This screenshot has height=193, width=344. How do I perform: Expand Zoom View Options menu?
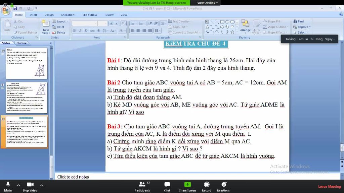[207, 3]
